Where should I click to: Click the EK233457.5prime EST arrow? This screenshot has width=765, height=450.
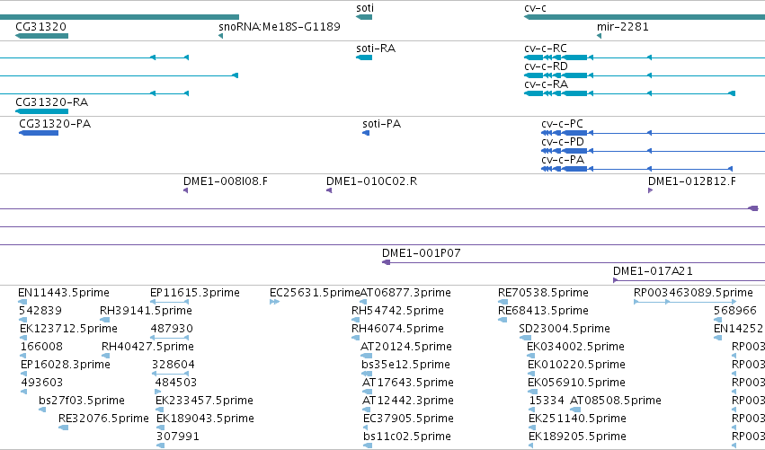coord(159,410)
